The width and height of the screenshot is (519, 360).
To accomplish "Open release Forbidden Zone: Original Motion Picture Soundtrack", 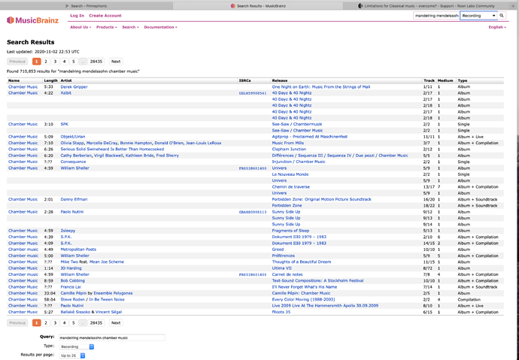I will pos(322,199).
